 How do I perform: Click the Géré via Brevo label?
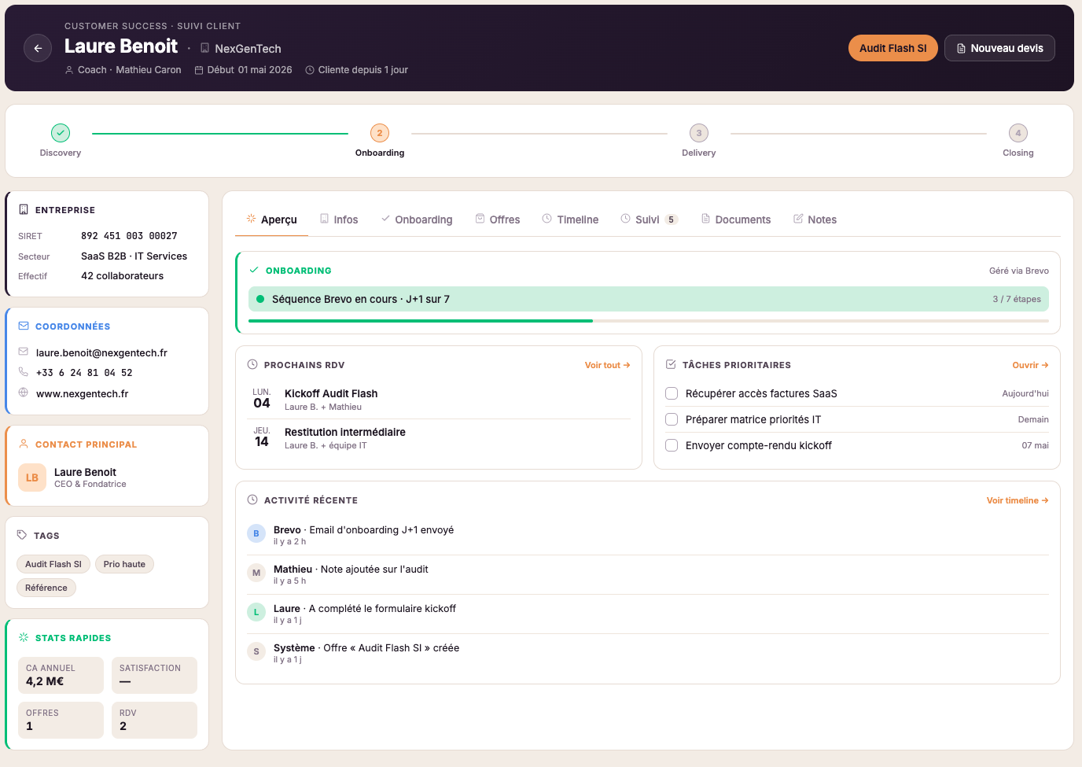pyautogui.click(x=1019, y=271)
